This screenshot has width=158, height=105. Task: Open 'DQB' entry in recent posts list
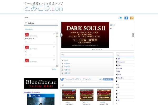(x=66, y=60)
